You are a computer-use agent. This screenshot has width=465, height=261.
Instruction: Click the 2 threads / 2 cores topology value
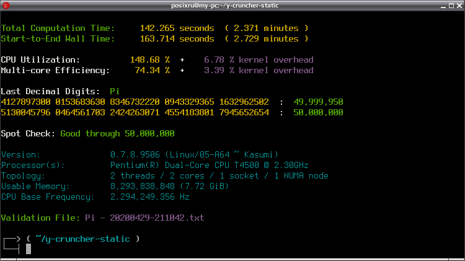coord(157,176)
